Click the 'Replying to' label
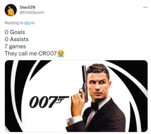The image size is (151, 134). click(x=14, y=23)
